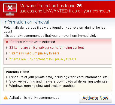Screen dimensions: 115x105
Task: Expand the 23 critical privacy items arrow
Action: point(7,48)
